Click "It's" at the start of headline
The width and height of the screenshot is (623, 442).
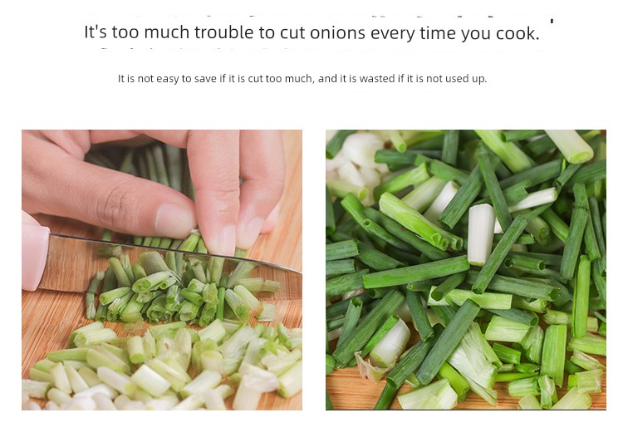[x=96, y=32]
